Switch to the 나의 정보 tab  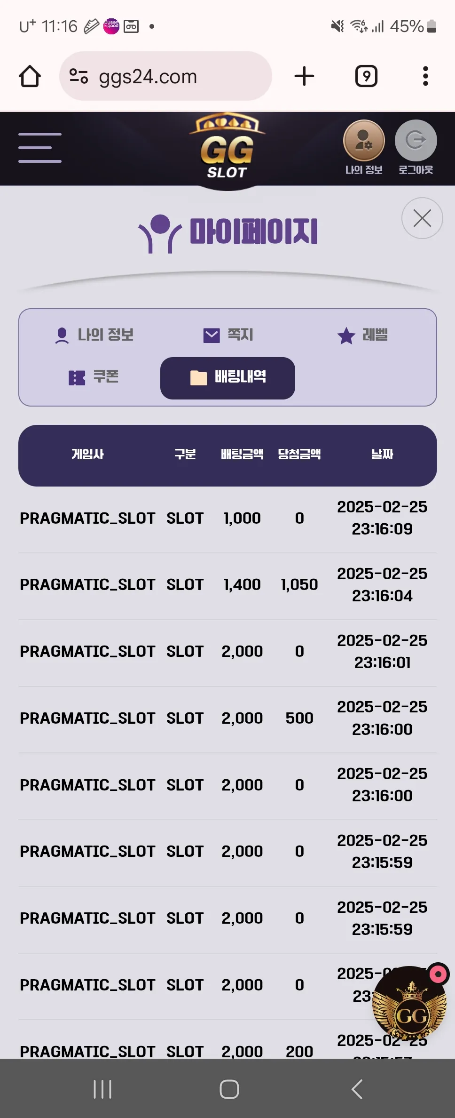click(94, 335)
